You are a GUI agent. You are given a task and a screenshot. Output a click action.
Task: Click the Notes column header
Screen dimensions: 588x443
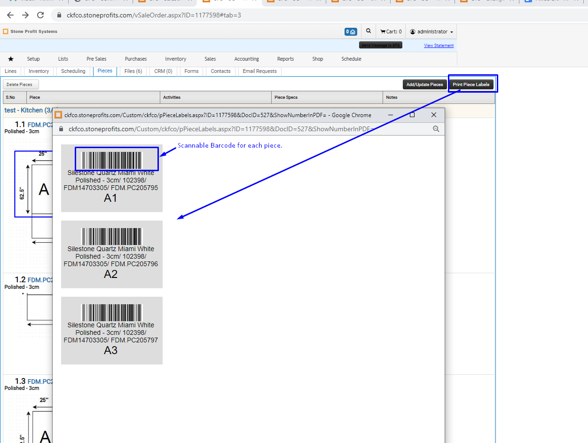(x=439, y=97)
